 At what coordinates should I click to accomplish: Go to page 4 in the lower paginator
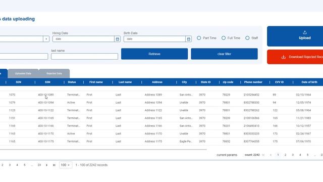pyautogui.click(x=17, y=165)
